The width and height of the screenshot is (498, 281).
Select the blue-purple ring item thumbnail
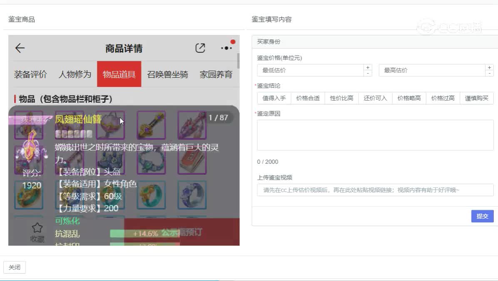[192, 195]
